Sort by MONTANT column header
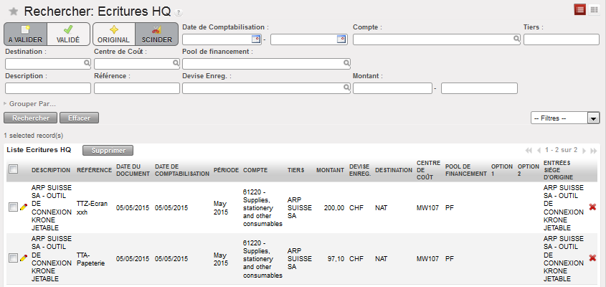 point(330,170)
